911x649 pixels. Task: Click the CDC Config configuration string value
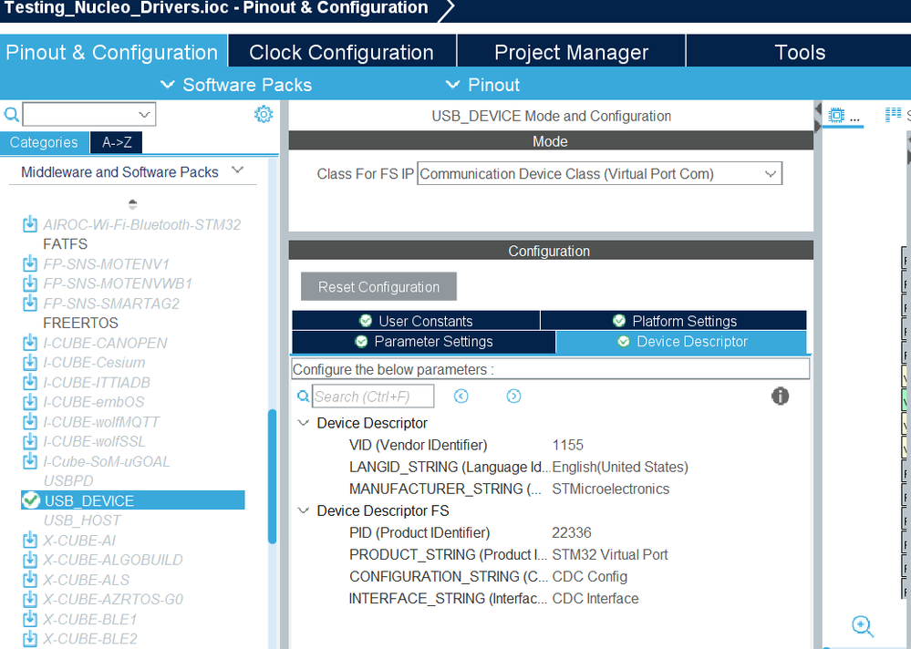point(590,577)
